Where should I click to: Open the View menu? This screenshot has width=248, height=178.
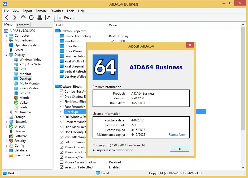pos(16,11)
